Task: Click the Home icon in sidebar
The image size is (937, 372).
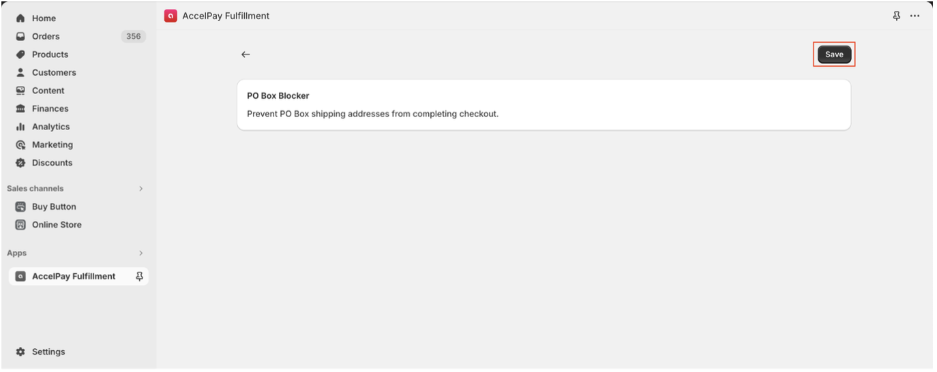Action: point(20,18)
